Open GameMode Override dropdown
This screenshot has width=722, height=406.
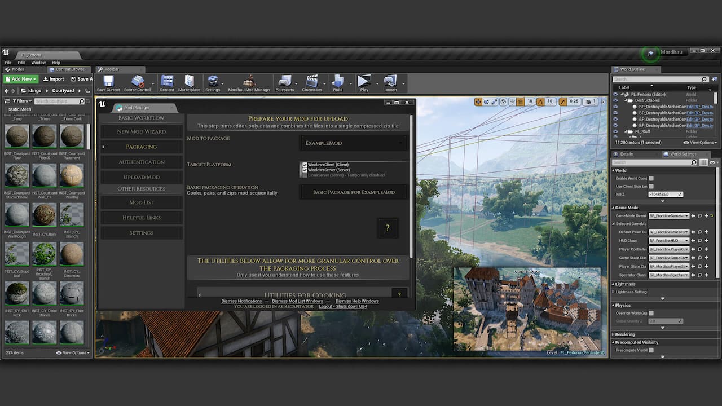click(x=669, y=215)
